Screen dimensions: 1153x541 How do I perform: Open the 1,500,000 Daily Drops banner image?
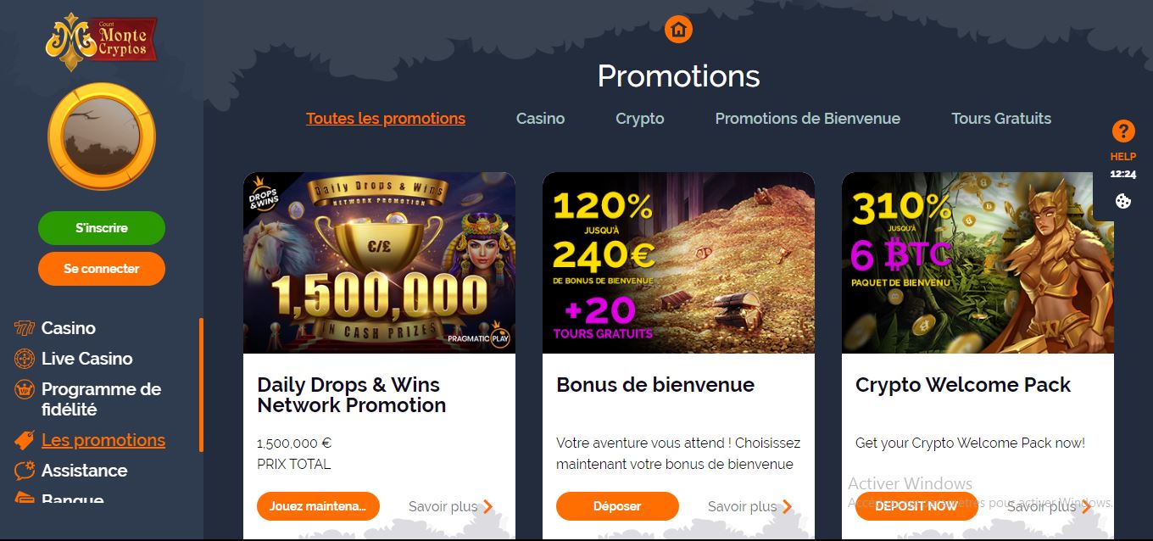379,263
